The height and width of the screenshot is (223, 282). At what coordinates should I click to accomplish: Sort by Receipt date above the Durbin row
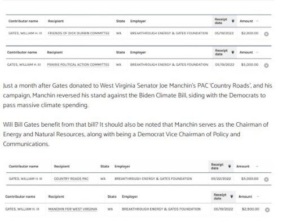[x=224, y=21]
